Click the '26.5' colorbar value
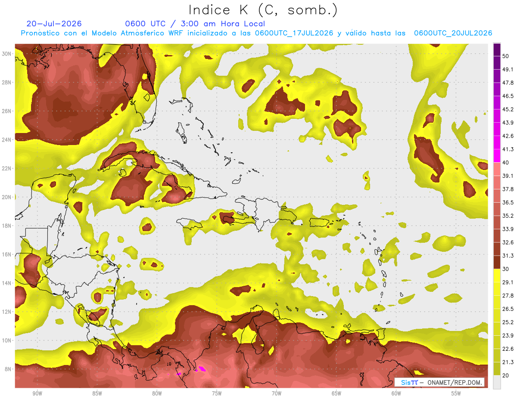The width and height of the screenshot is (517, 399). coord(508,309)
